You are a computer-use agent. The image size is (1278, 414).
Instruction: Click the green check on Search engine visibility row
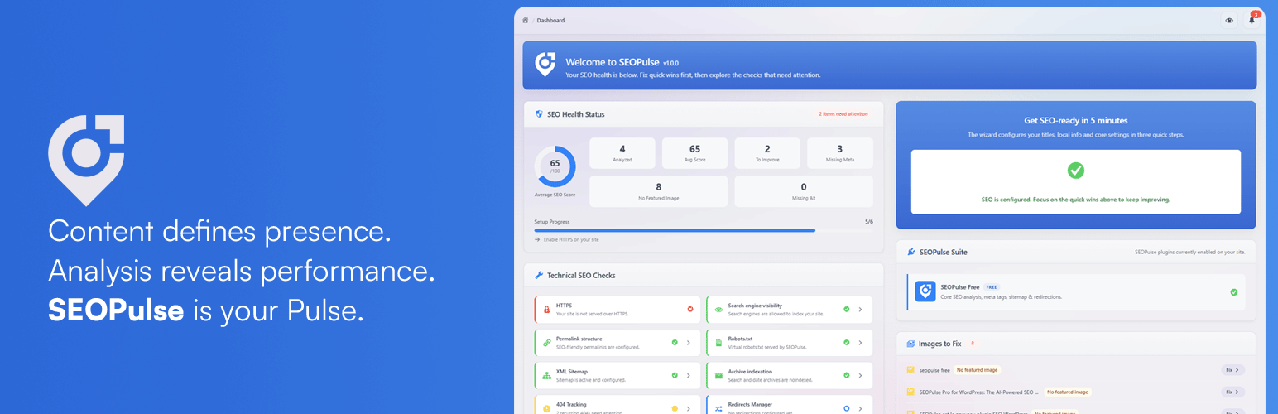pos(846,309)
